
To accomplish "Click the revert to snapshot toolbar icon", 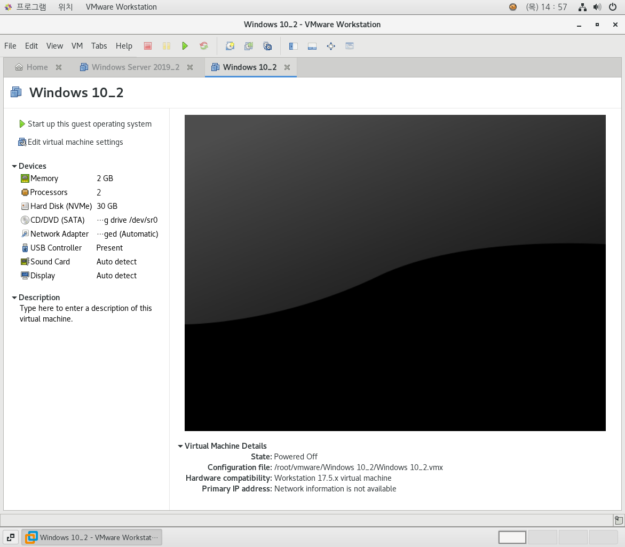I will 249,46.
